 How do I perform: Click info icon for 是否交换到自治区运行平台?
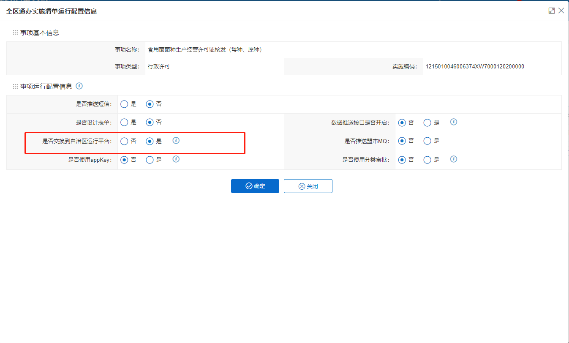(x=176, y=141)
